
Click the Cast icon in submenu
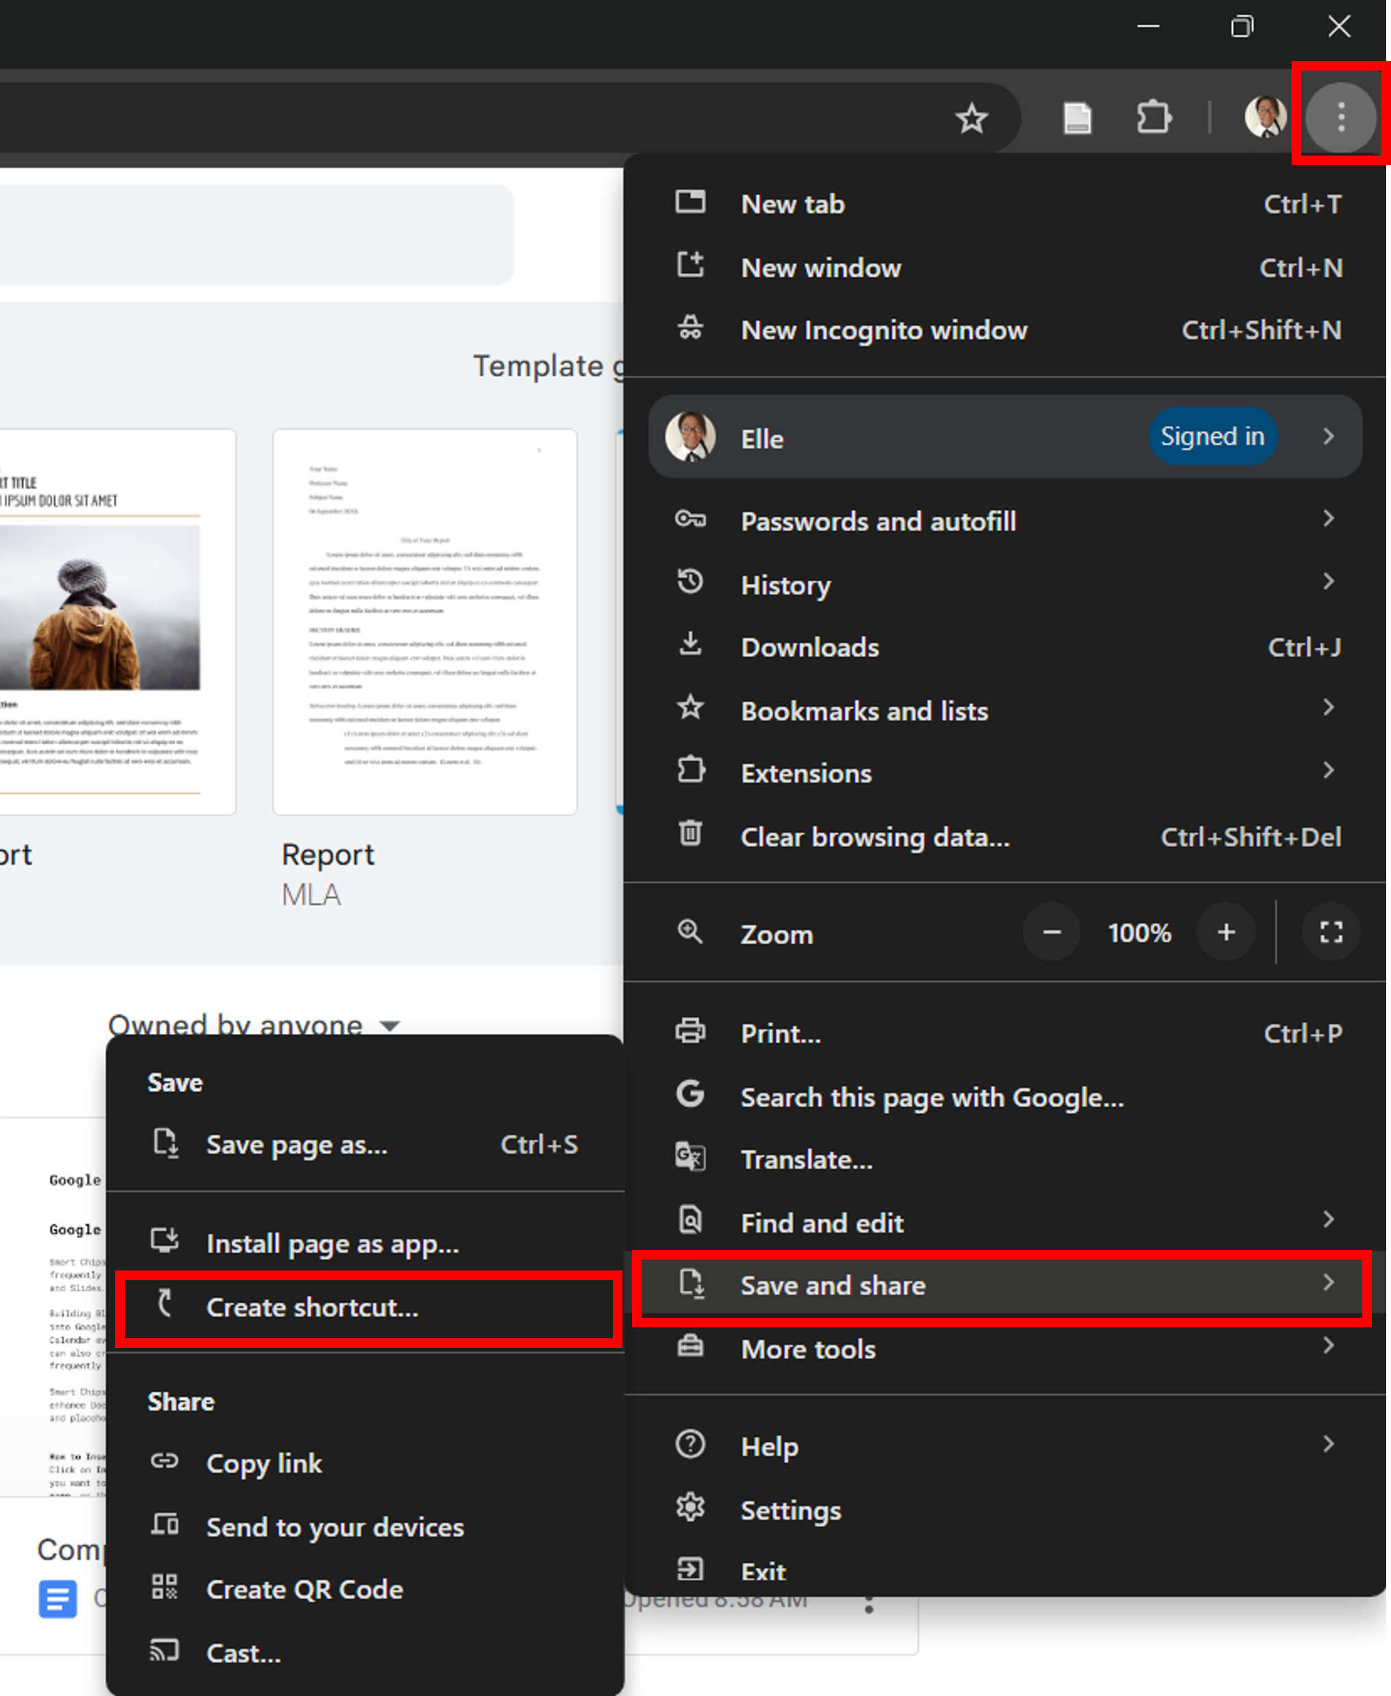[x=165, y=1650]
